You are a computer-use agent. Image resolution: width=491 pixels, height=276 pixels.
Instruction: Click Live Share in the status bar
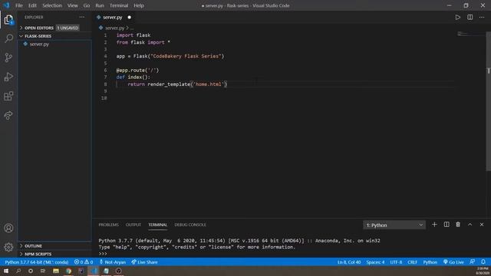(x=145, y=262)
